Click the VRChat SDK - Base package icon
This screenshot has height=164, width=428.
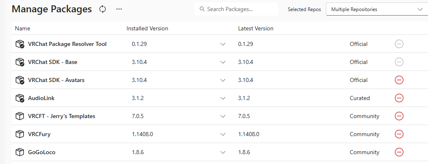tap(20, 62)
